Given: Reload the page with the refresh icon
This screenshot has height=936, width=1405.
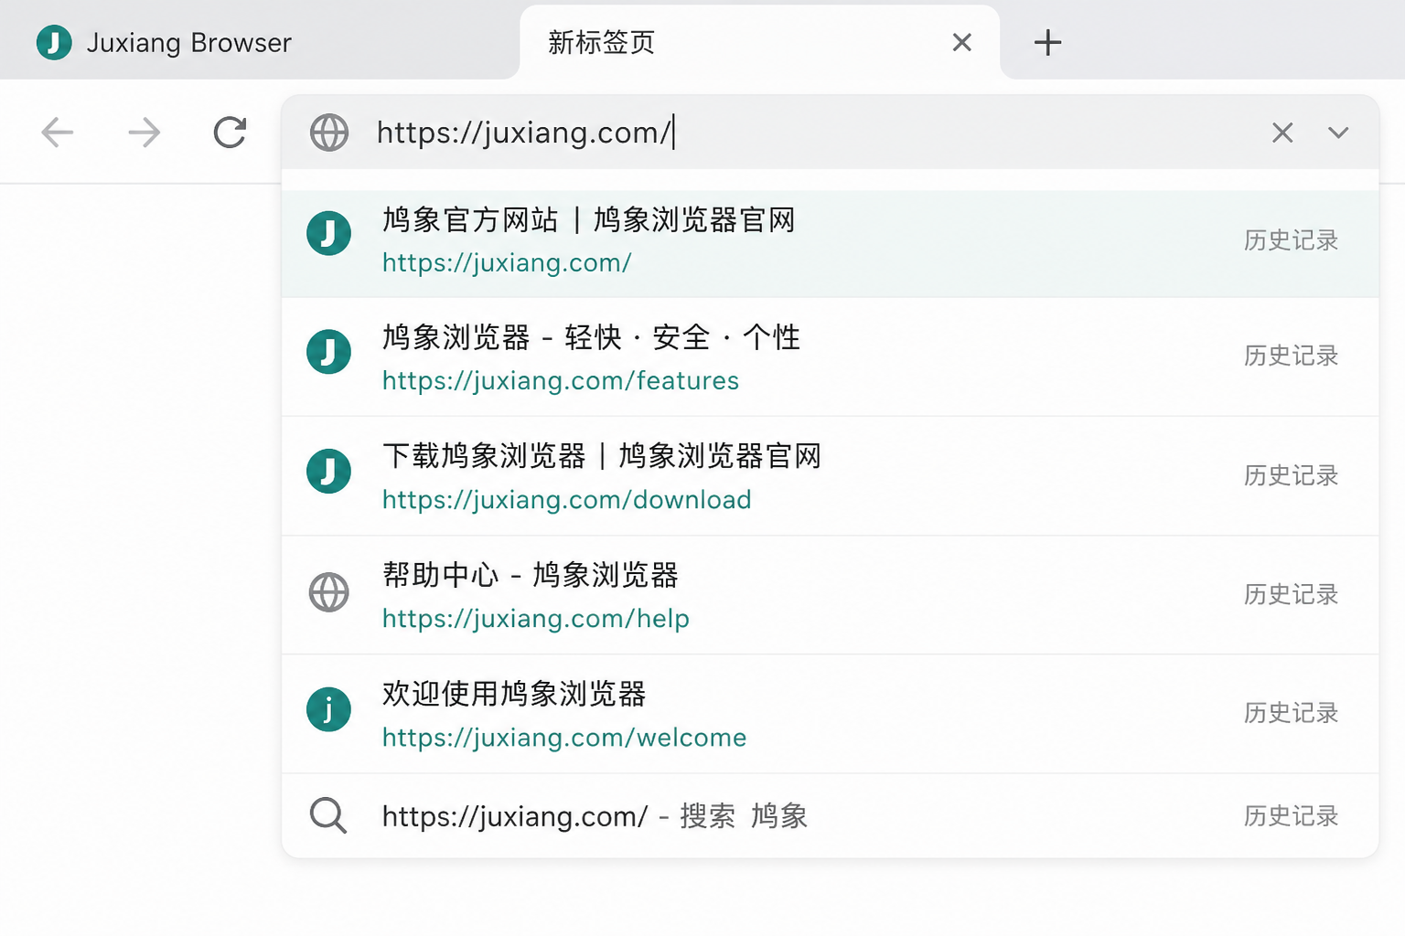Looking at the screenshot, I should point(230,133).
